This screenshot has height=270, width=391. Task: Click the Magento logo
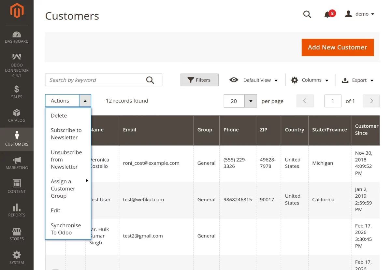point(17,11)
